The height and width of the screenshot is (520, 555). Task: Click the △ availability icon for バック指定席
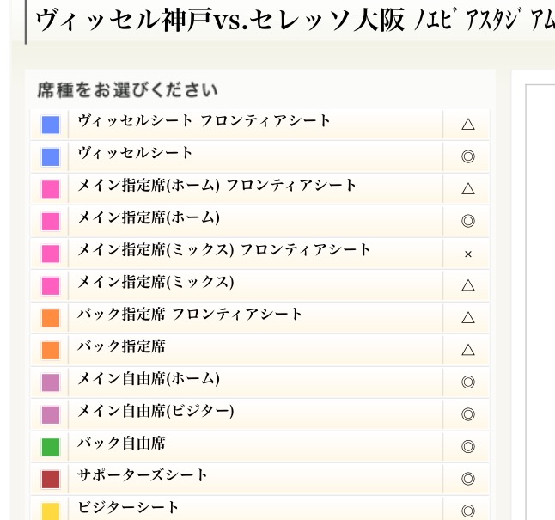(x=467, y=350)
